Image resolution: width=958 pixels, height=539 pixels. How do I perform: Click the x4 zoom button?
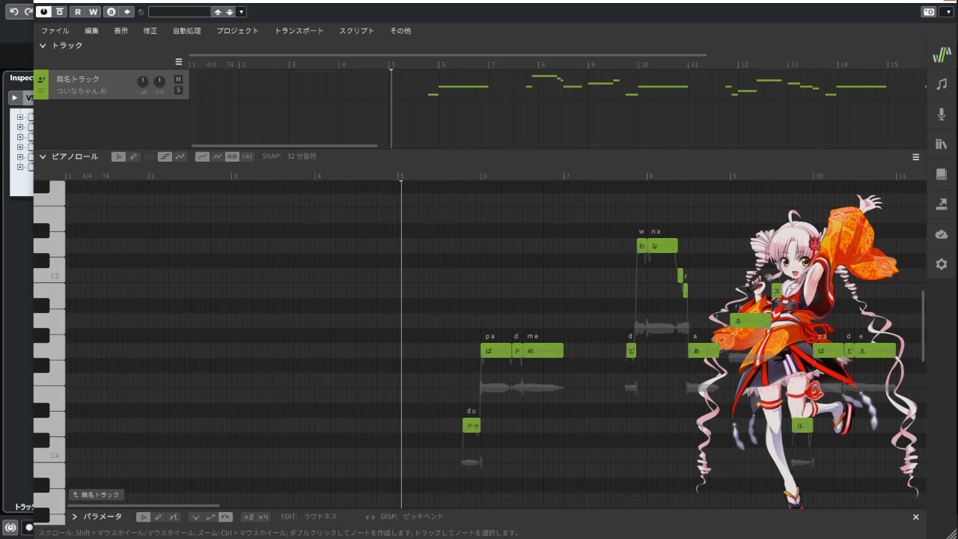pos(263,517)
